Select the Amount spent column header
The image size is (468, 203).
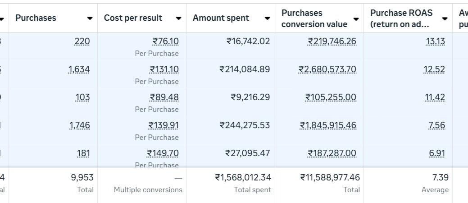[221, 18]
